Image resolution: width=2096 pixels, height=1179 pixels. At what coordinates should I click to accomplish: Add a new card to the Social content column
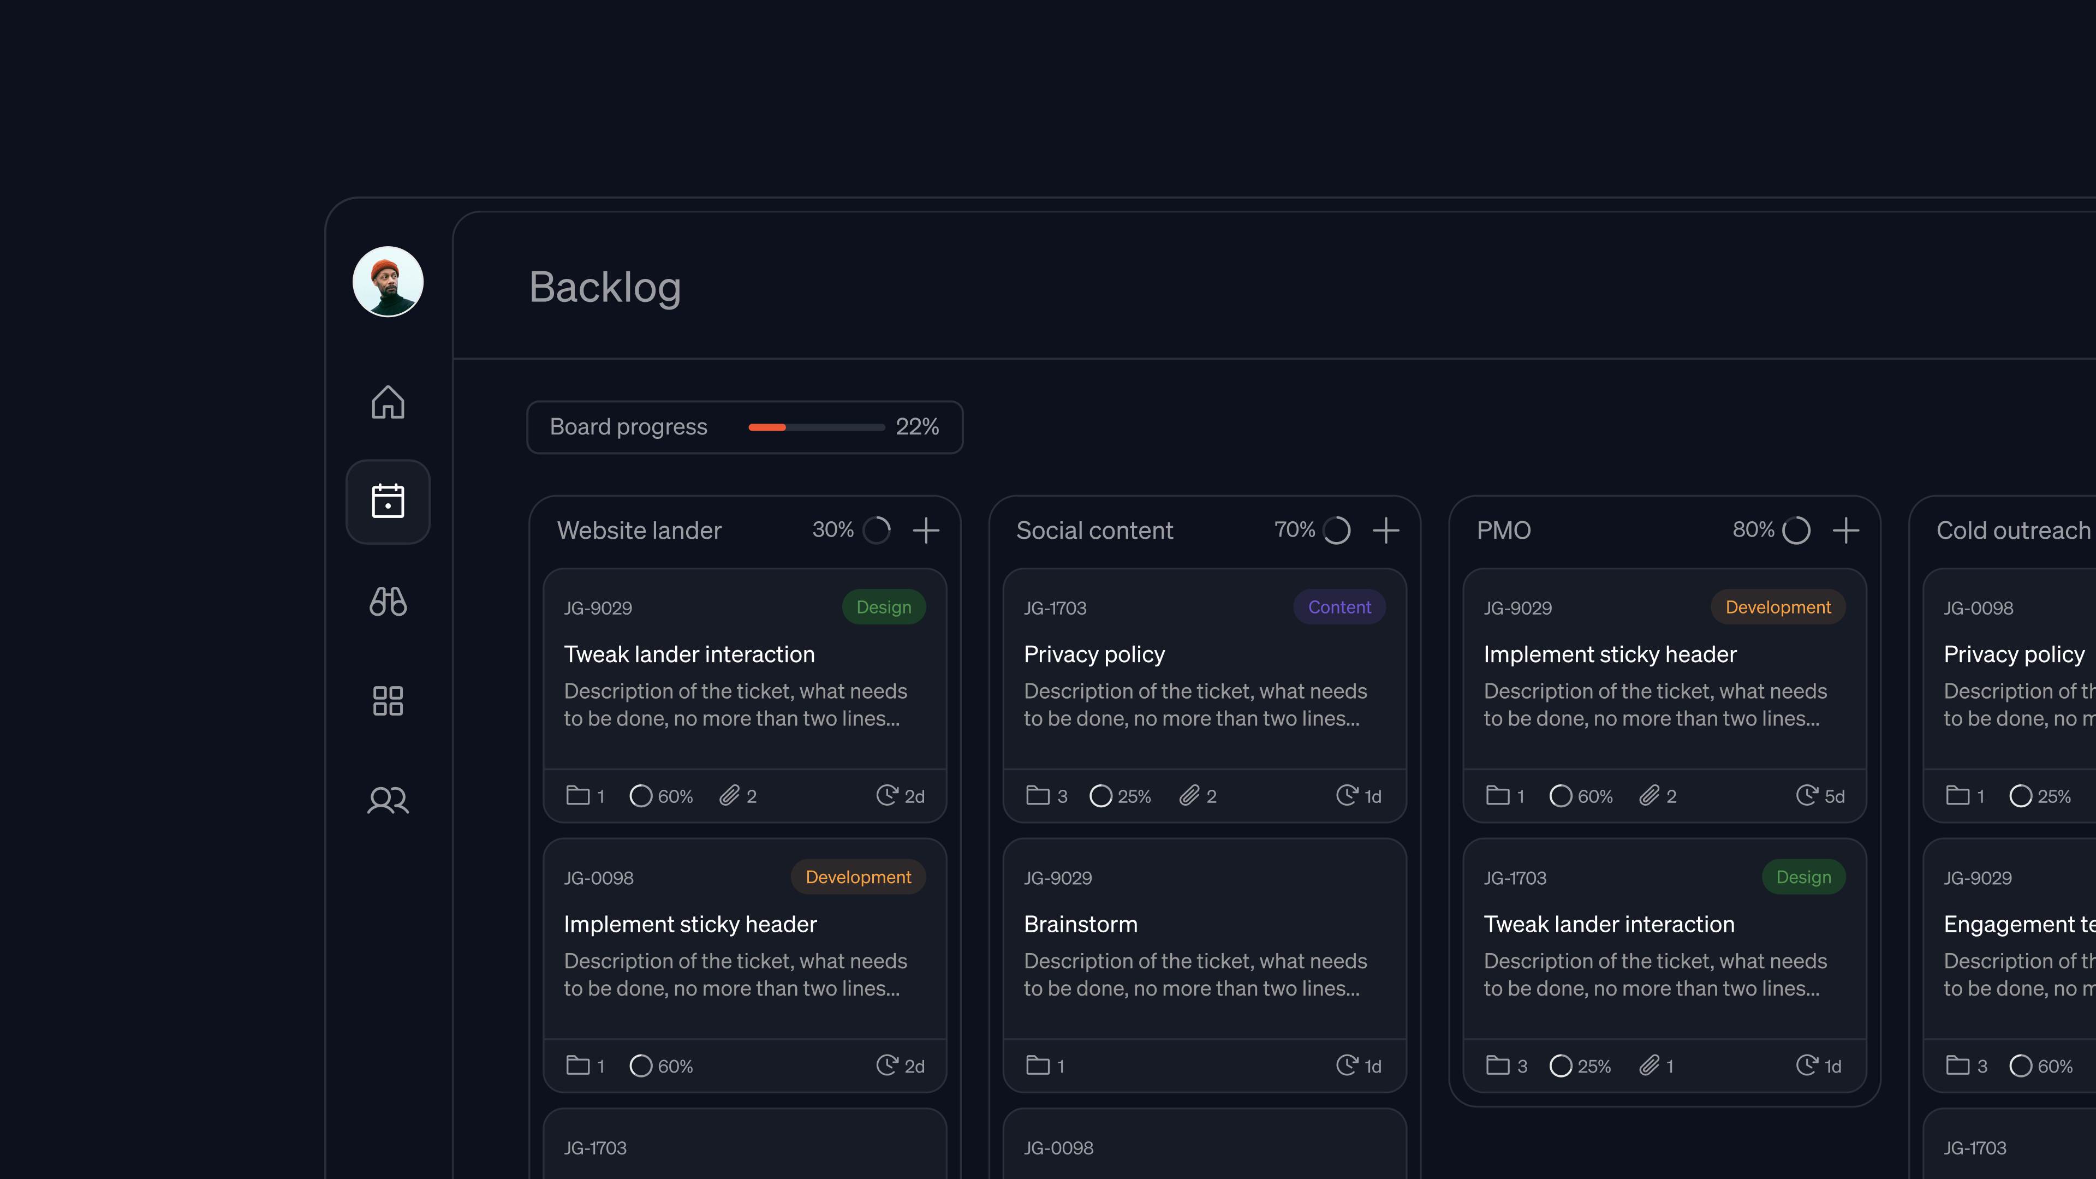pos(1386,531)
